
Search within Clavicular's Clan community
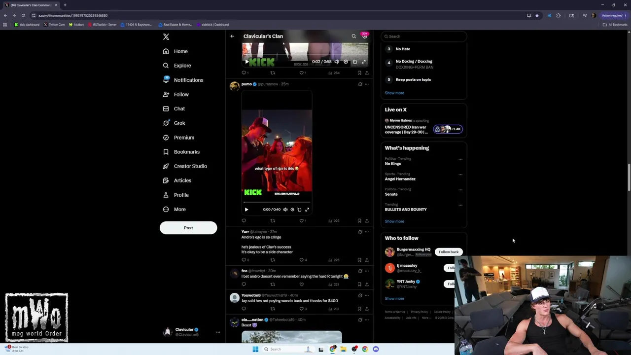pos(353,36)
